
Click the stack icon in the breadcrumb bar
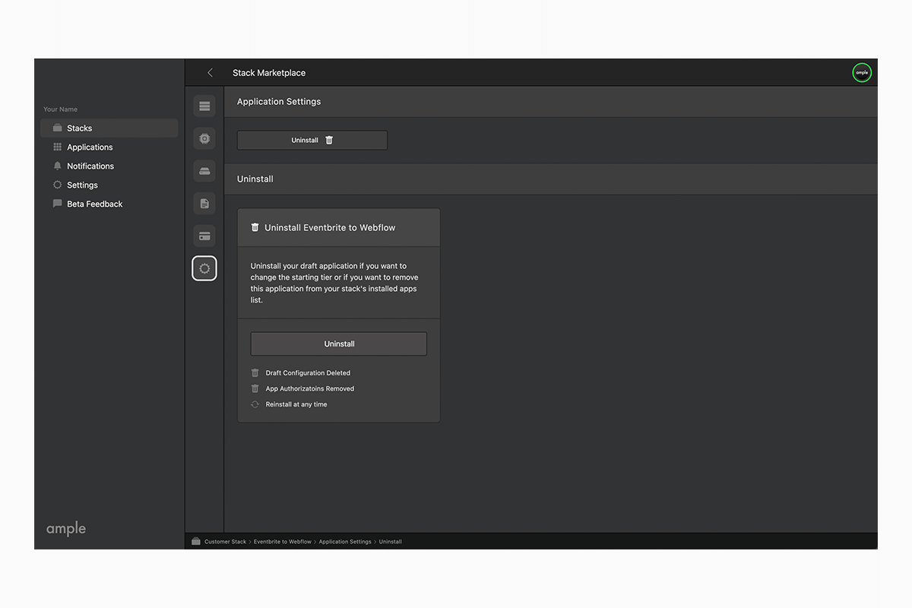point(196,542)
